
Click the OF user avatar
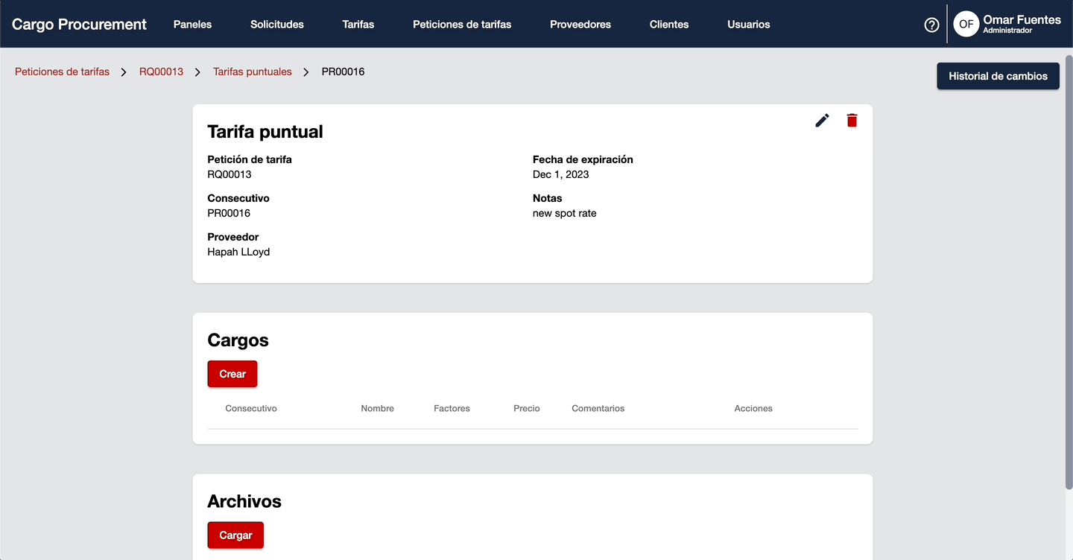pyautogui.click(x=966, y=25)
